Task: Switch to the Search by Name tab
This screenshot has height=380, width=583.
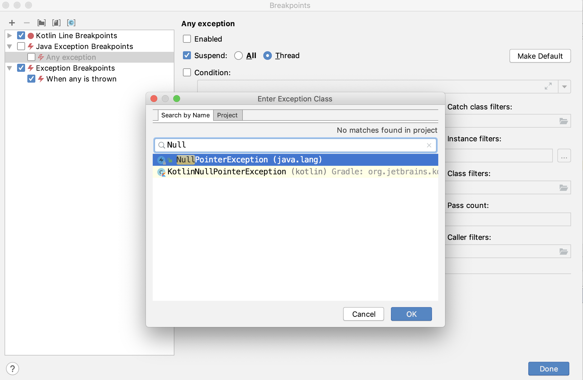Action: click(185, 115)
